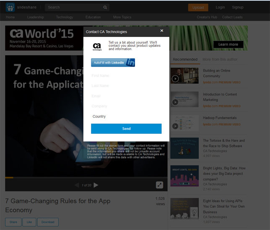Click the slide progress bar
The image size is (270, 230).
tap(86, 178)
